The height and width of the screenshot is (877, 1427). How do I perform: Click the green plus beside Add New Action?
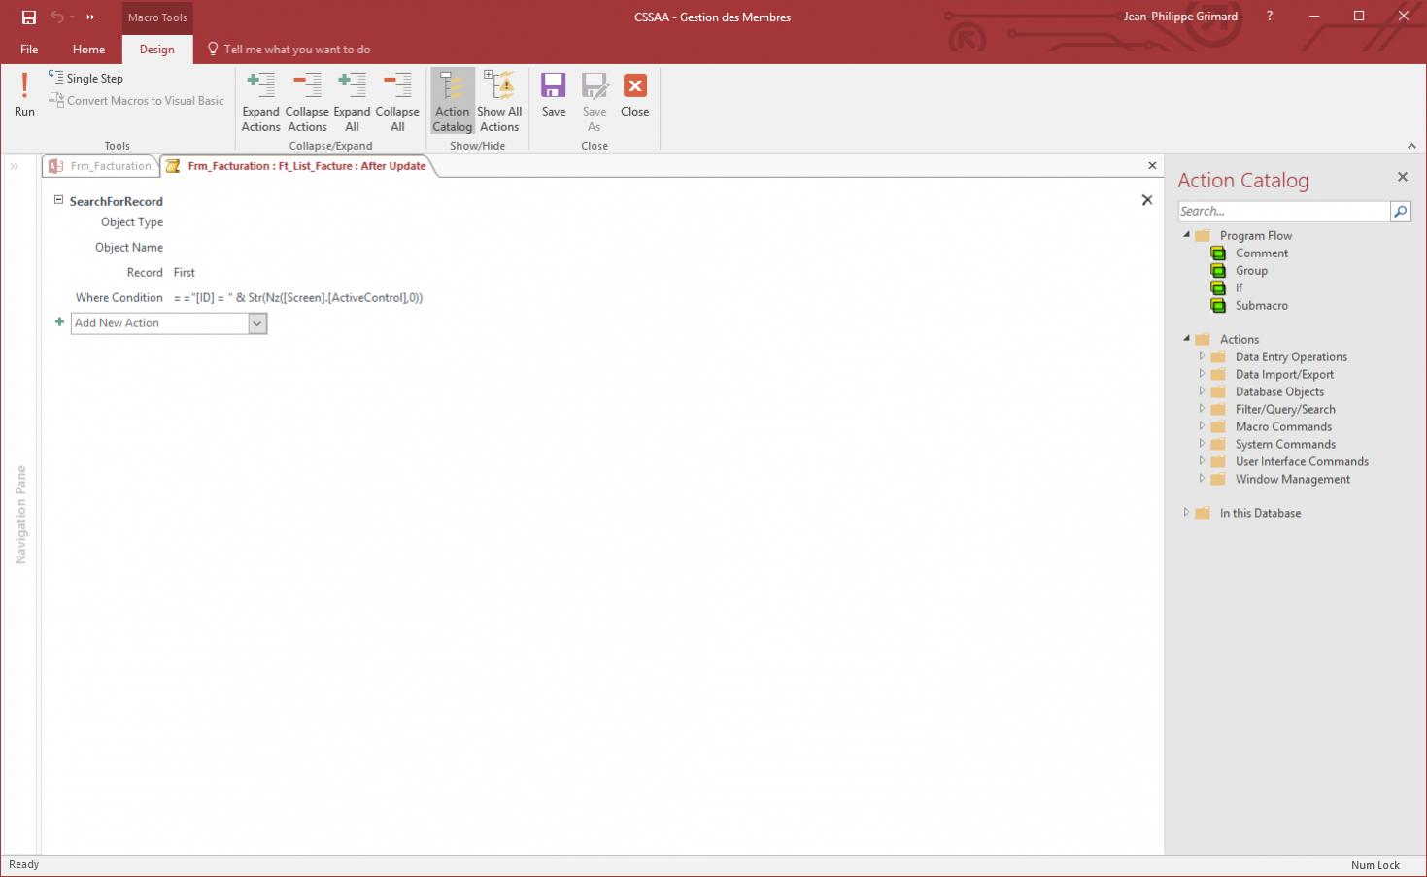(x=59, y=322)
